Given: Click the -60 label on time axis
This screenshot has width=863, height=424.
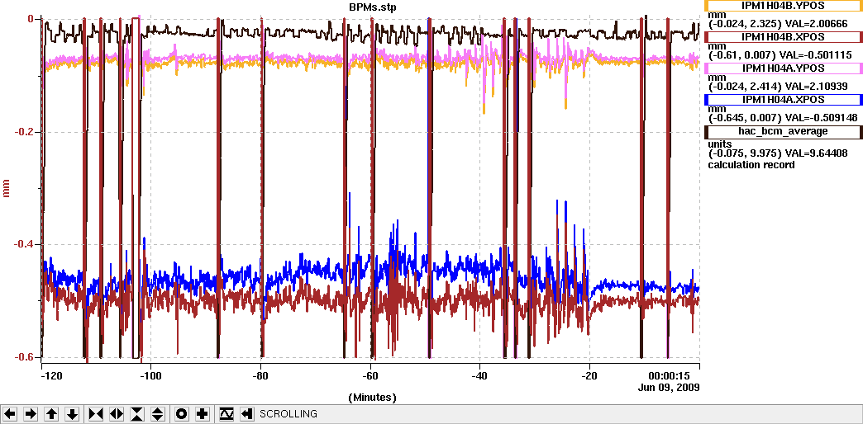Looking at the screenshot, I should [370, 376].
